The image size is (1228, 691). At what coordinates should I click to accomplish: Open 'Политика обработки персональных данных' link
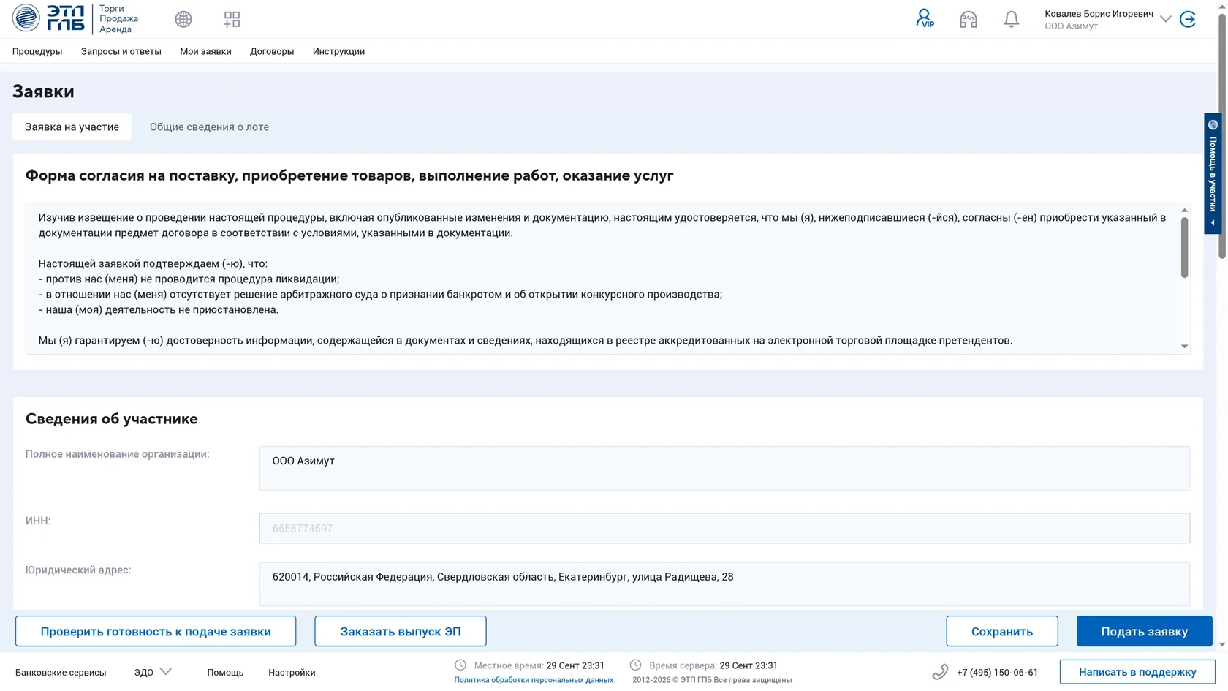(534, 680)
